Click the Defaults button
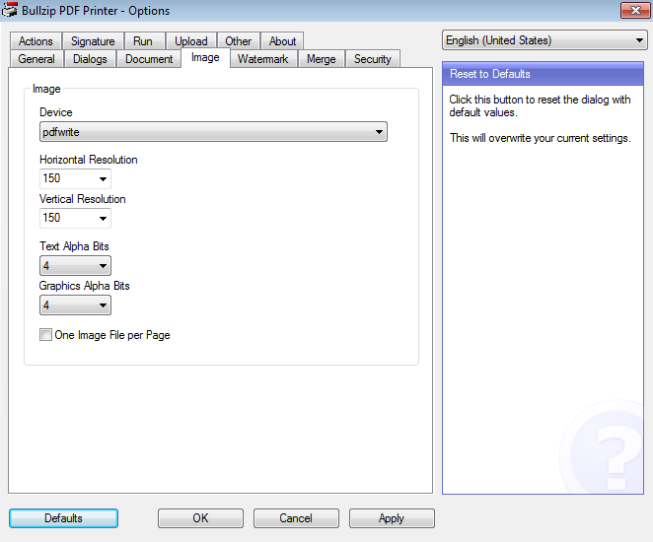The height and width of the screenshot is (542, 653). coord(63,518)
